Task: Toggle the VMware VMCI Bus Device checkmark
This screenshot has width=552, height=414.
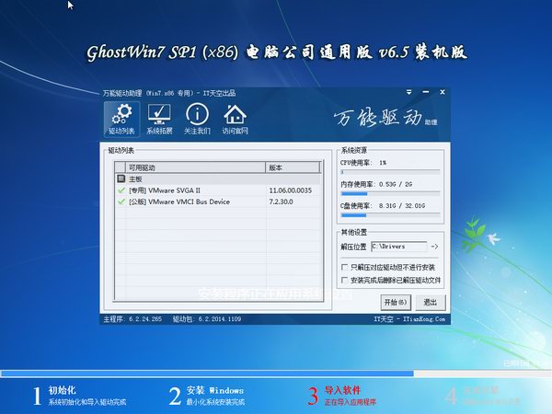Action: coord(121,201)
